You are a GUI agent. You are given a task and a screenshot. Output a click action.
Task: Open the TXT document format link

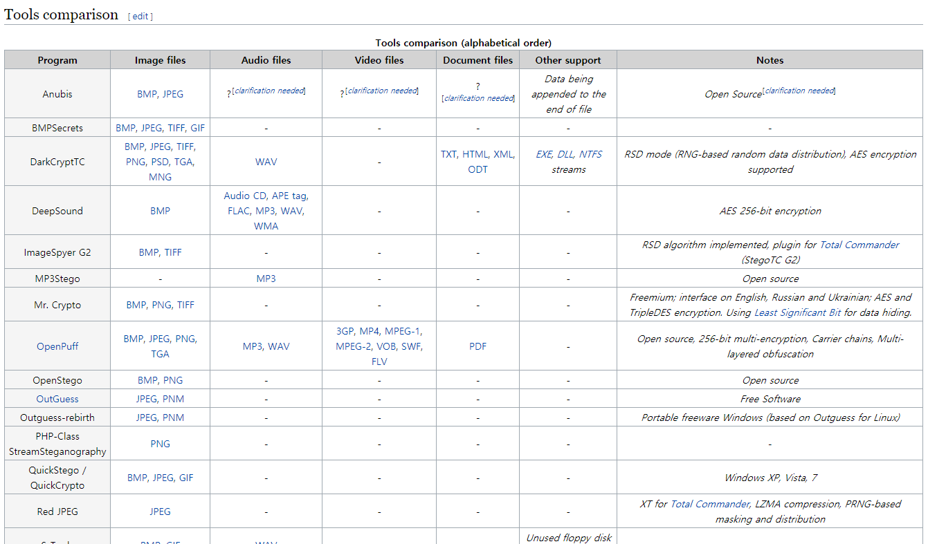click(449, 154)
